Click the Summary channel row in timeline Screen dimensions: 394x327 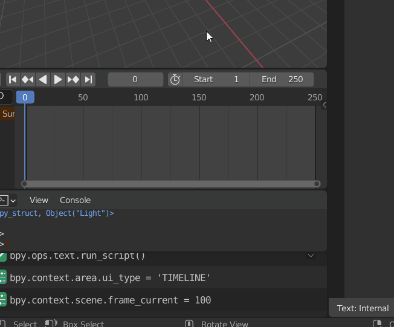(x=7, y=114)
